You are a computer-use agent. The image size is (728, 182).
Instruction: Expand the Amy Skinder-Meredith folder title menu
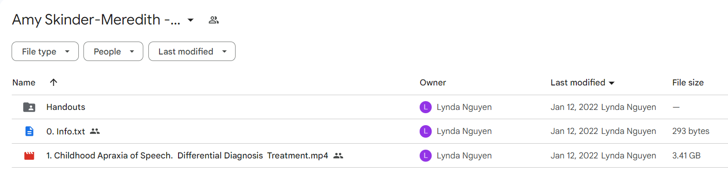[191, 20]
